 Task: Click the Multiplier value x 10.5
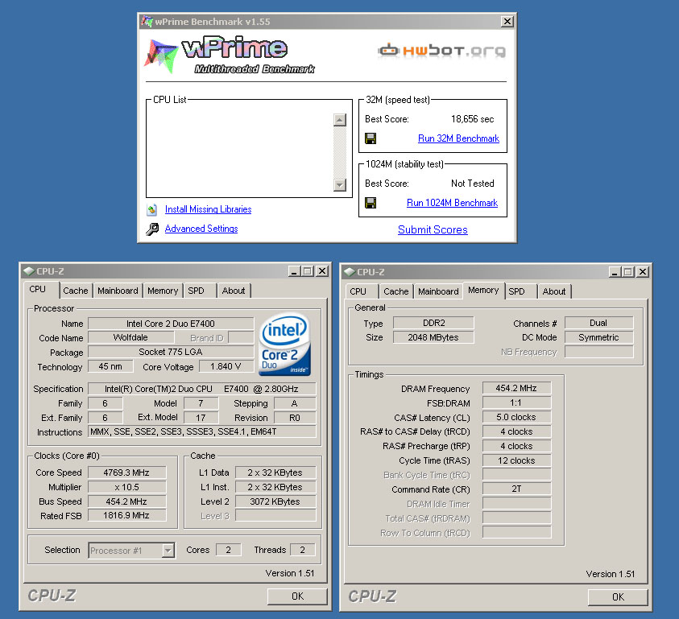coord(126,487)
